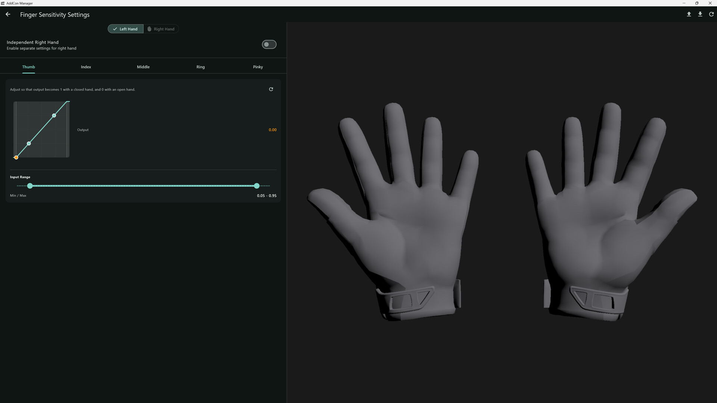This screenshot has width=717, height=403.
Task: Switch to the Middle tab
Action: tap(143, 67)
